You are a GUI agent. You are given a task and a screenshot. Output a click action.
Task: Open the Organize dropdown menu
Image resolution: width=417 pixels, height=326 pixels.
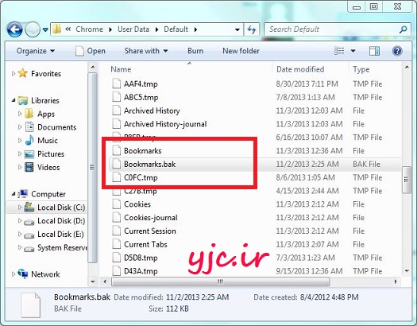[36, 51]
